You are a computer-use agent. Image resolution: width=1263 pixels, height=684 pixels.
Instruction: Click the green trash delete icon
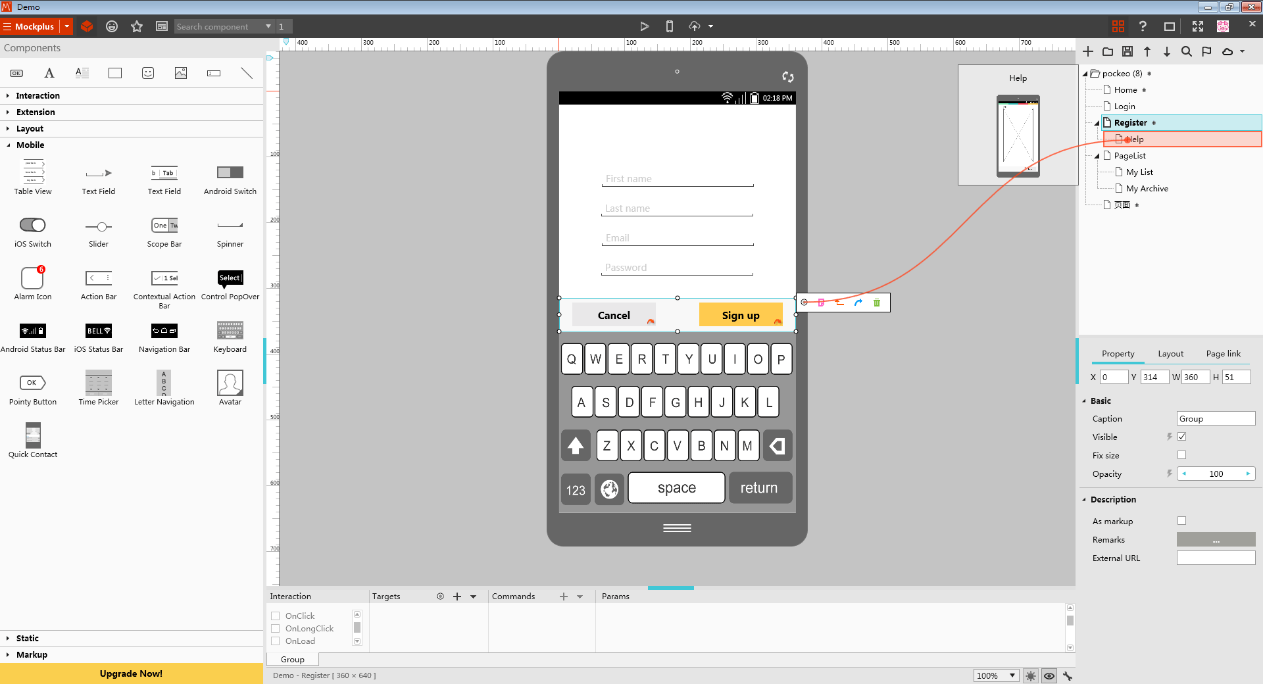876,303
